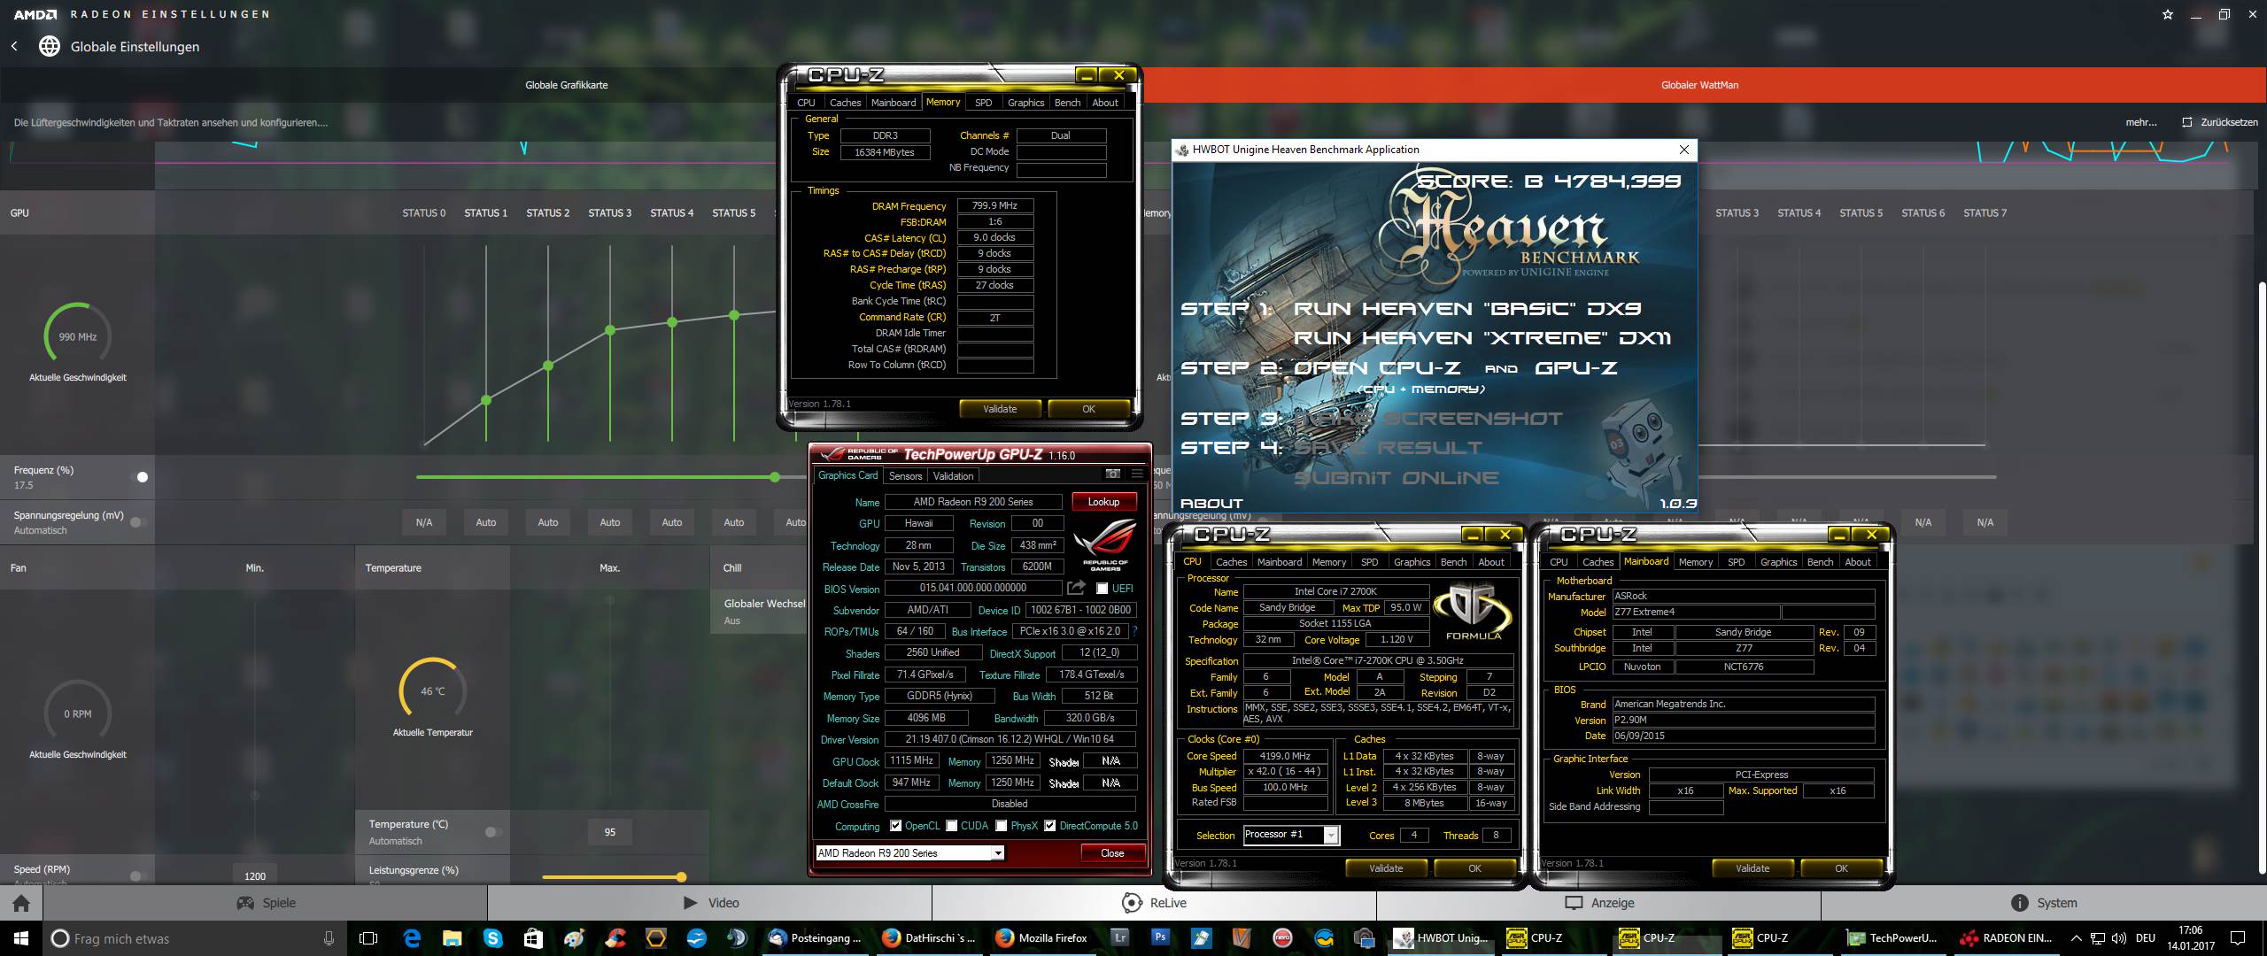Toggle DirectCompute 5.0 checkbox
Image resolution: width=2267 pixels, height=956 pixels.
1050,826
